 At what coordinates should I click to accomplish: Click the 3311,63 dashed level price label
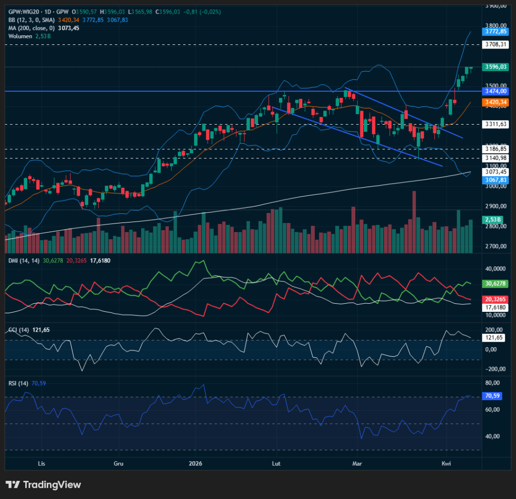pyautogui.click(x=495, y=124)
